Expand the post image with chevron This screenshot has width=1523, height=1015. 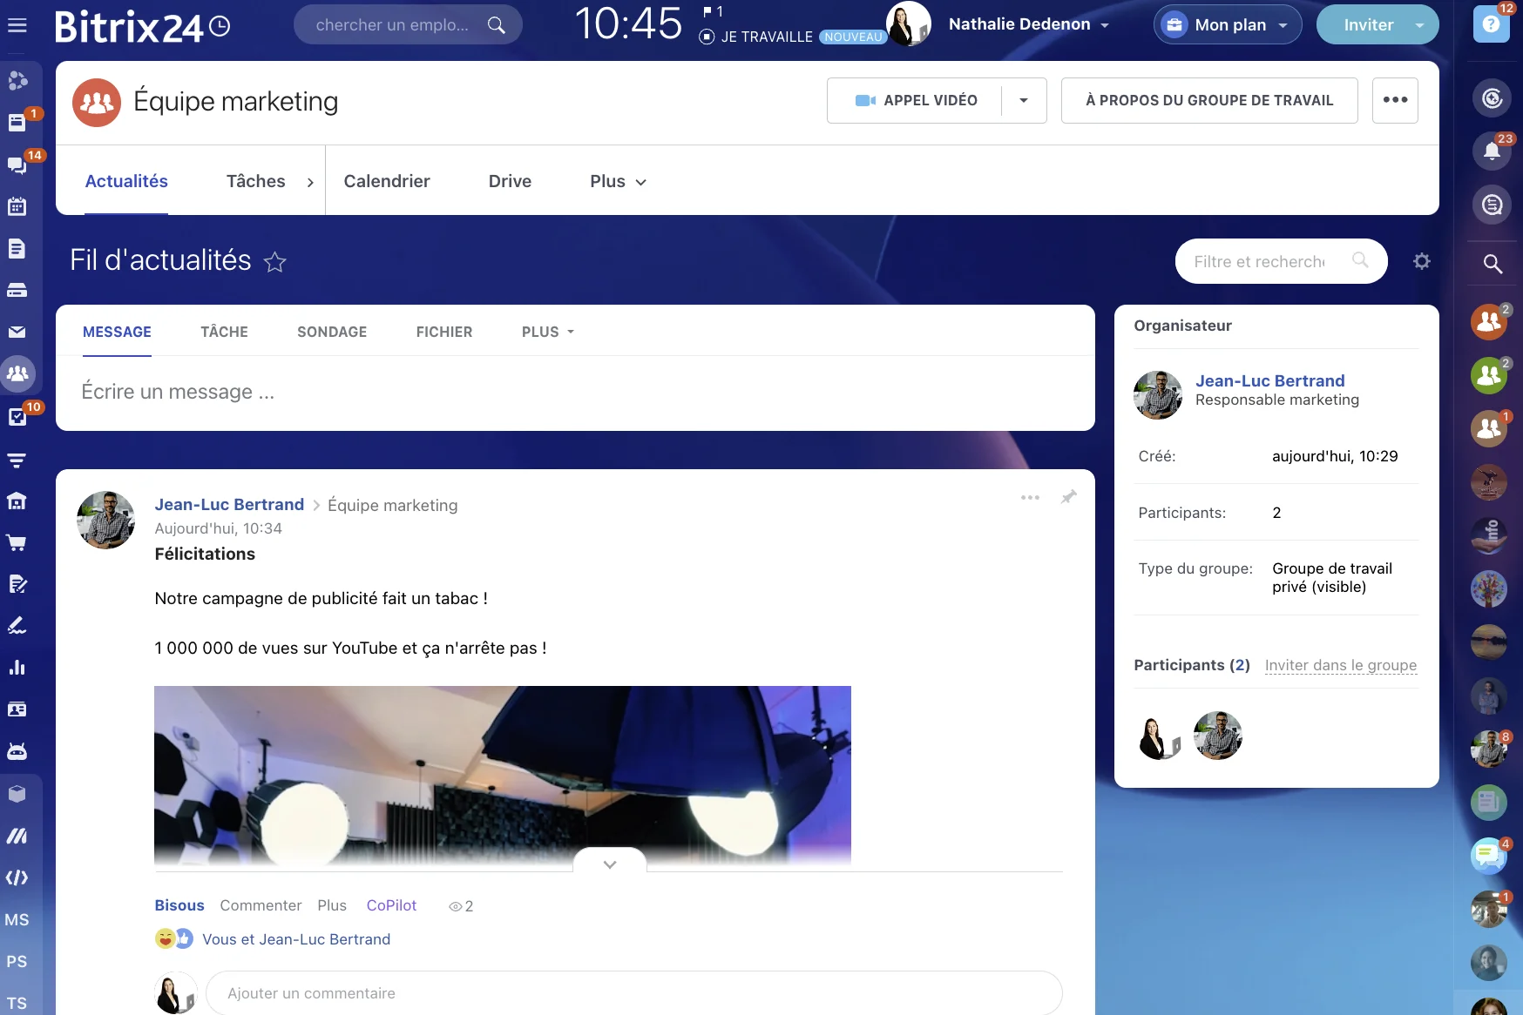(610, 864)
